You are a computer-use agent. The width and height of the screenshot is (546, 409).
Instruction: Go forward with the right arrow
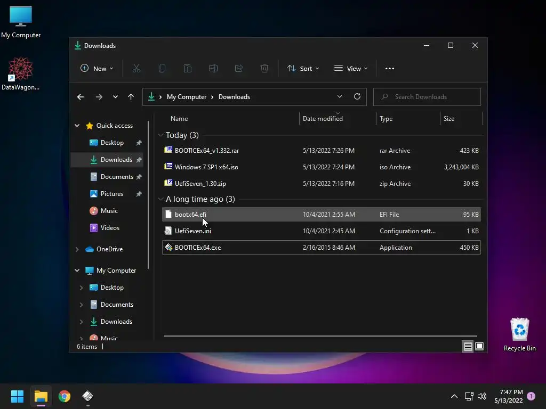(x=99, y=97)
